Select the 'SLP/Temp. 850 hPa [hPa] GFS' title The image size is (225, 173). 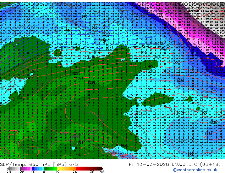[39, 165]
